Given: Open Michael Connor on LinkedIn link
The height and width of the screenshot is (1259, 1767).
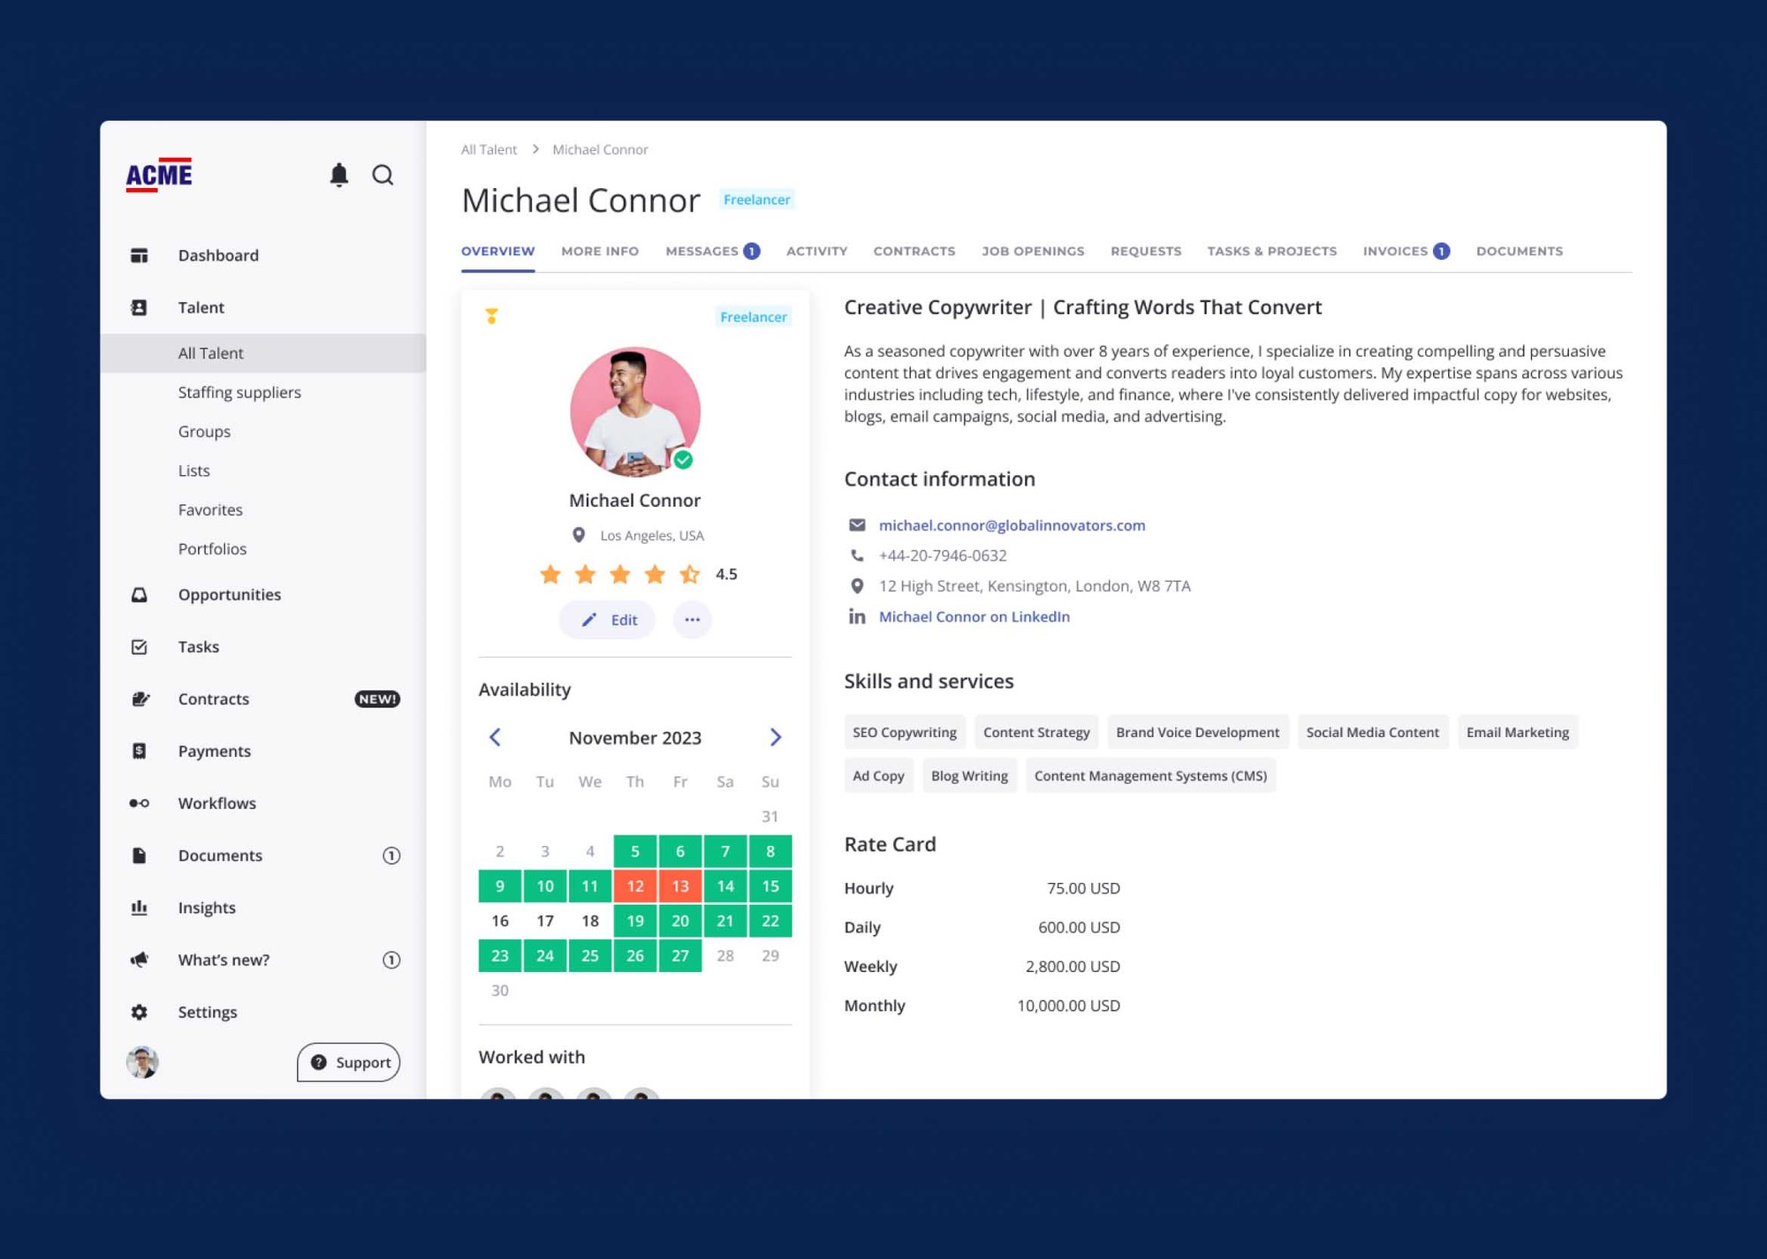Looking at the screenshot, I should [x=974, y=616].
